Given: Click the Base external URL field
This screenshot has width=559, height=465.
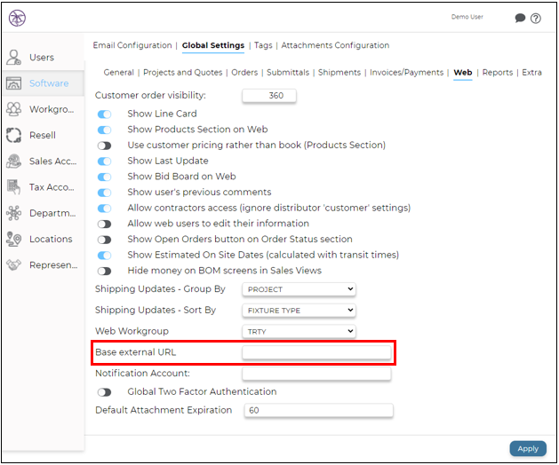Looking at the screenshot, I should 316,352.
